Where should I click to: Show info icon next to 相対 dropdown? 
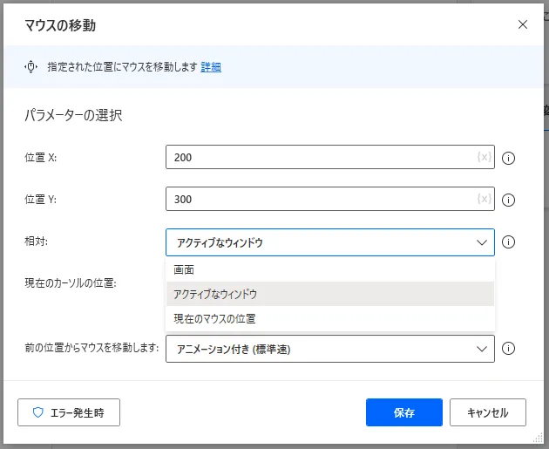tap(508, 242)
